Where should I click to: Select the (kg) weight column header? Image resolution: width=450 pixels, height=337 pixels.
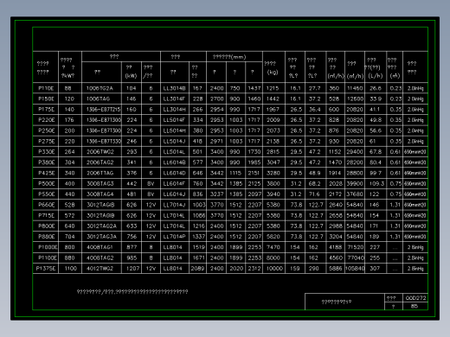point(273,73)
